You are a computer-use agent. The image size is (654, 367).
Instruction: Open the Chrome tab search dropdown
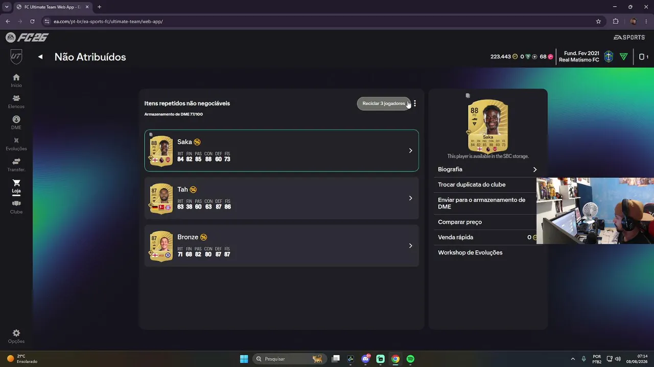[7, 7]
